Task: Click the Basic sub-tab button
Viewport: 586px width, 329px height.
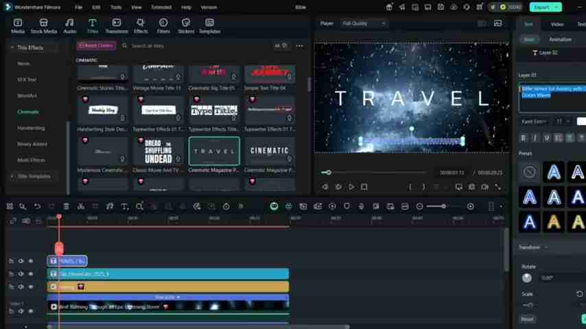Action: click(529, 40)
